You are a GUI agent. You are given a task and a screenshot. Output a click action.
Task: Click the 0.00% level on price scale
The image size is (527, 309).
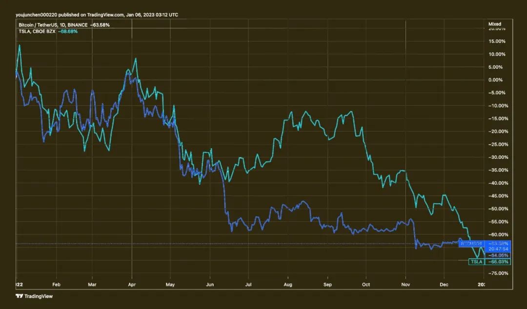point(496,80)
